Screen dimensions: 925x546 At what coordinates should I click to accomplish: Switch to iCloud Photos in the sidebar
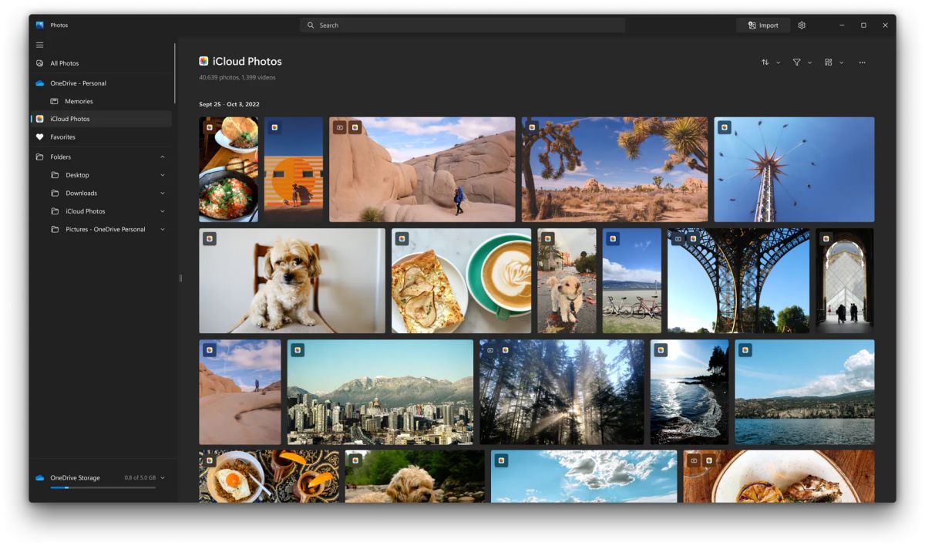point(69,118)
